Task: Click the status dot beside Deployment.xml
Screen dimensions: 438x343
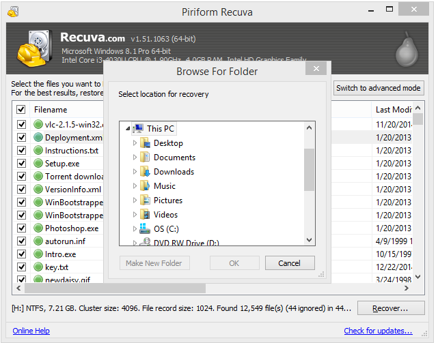Action: point(38,137)
